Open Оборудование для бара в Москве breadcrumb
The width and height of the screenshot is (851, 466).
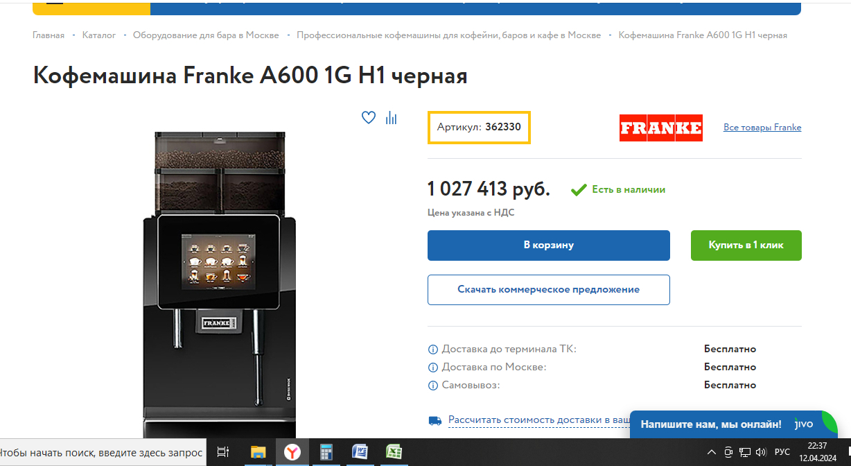point(206,35)
